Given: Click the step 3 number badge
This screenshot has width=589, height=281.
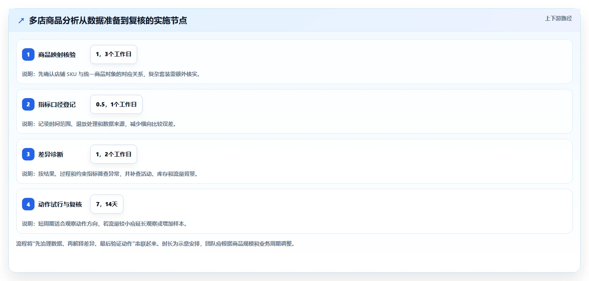Looking at the screenshot, I should 28,154.
